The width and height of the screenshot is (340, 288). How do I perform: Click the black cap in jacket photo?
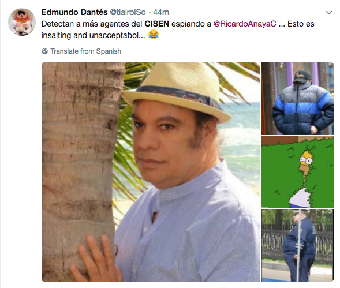pyautogui.click(x=302, y=77)
